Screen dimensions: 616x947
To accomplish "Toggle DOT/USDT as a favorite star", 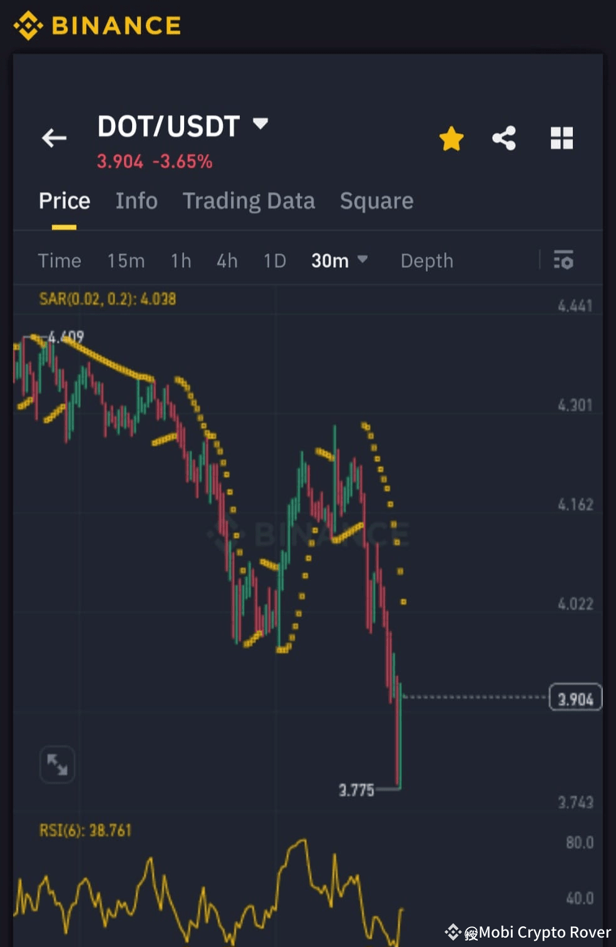I will 451,138.
